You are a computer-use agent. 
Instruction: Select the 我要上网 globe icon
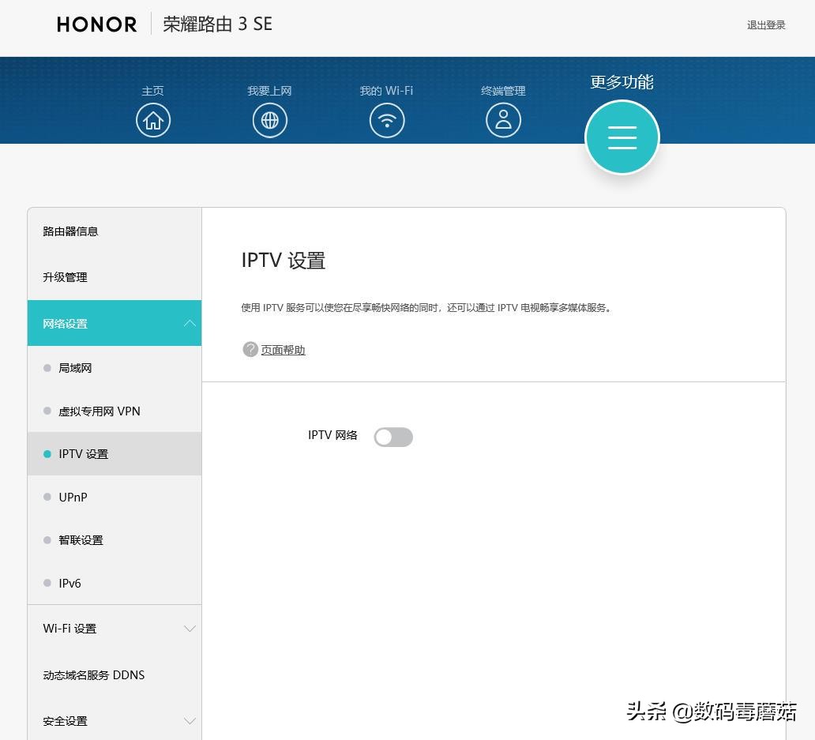click(x=269, y=120)
